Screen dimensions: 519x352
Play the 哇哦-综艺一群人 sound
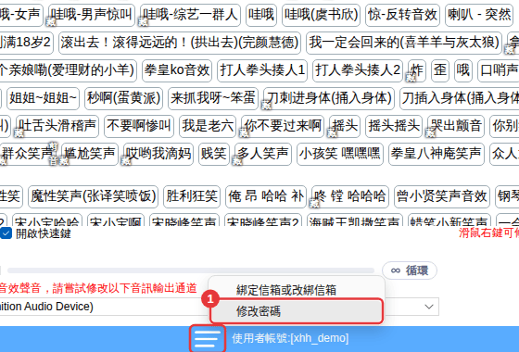190,15
